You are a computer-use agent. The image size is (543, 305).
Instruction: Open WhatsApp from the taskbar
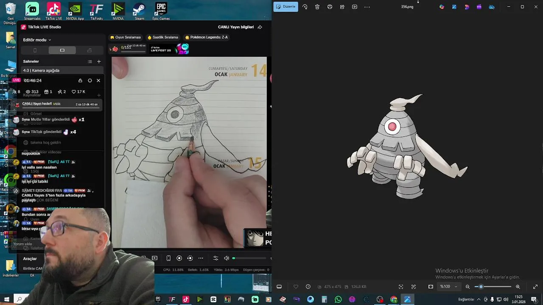(338, 299)
